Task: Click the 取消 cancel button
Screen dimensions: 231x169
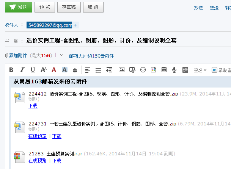Action: pos(93,7)
